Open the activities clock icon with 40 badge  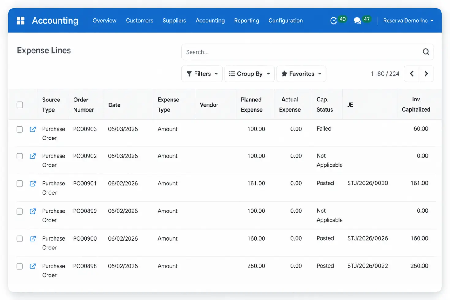(x=334, y=21)
